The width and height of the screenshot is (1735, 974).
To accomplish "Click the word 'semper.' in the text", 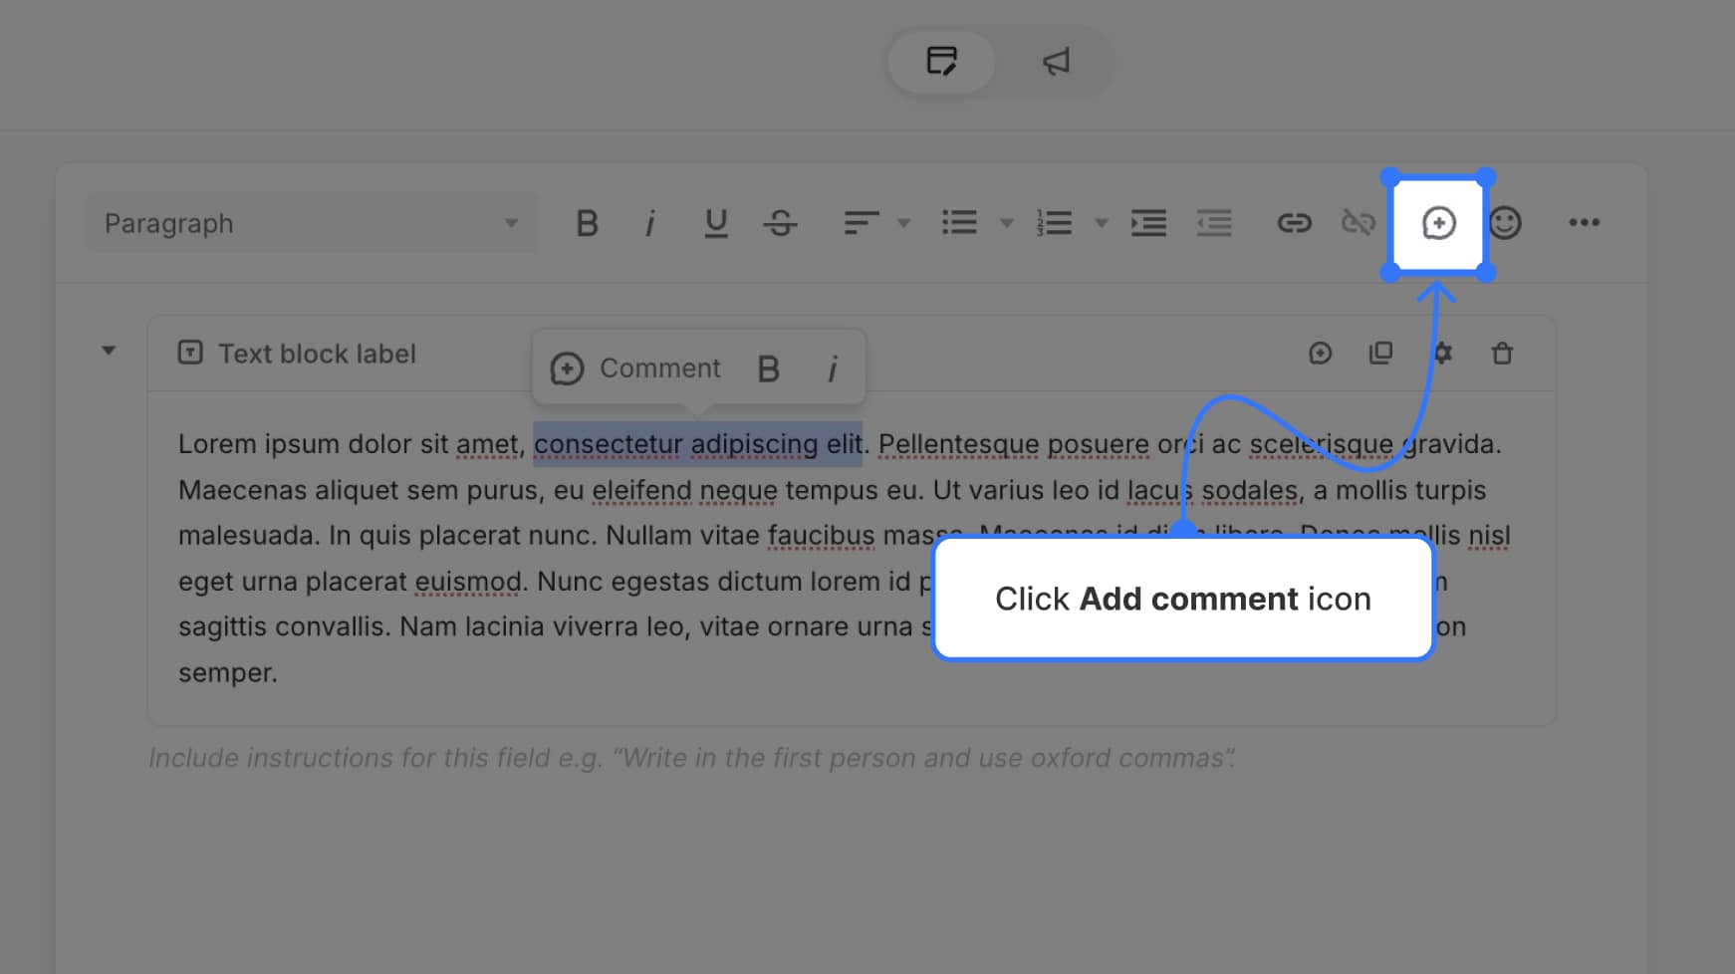I will point(228,673).
